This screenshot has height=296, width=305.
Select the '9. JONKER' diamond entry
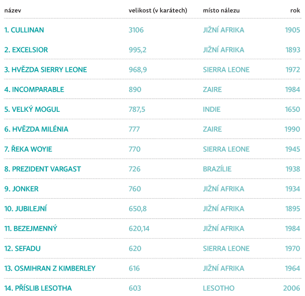pyautogui.click(x=21, y=189)
